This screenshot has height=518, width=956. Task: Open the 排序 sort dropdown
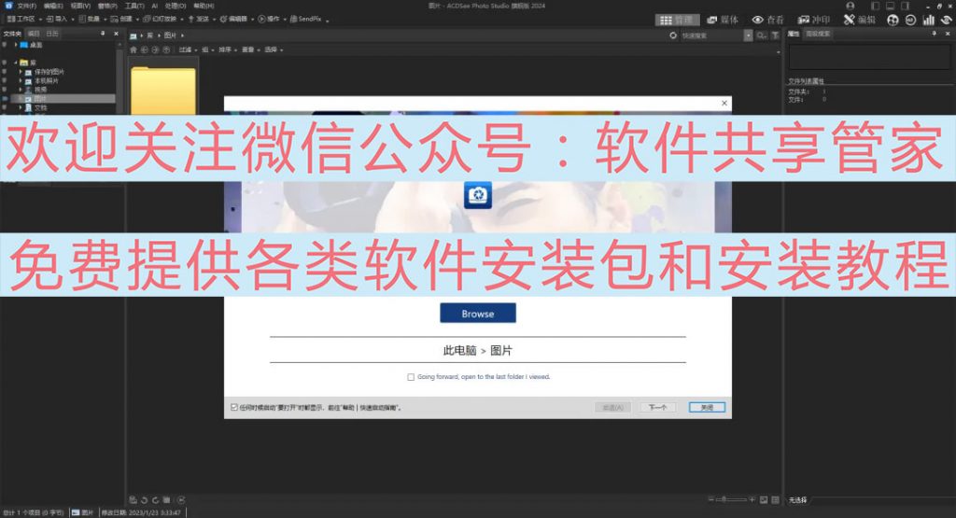coord(227,49)
